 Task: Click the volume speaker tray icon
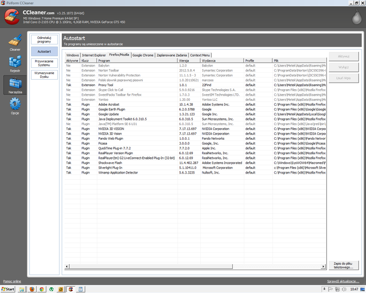pos(344,289)
